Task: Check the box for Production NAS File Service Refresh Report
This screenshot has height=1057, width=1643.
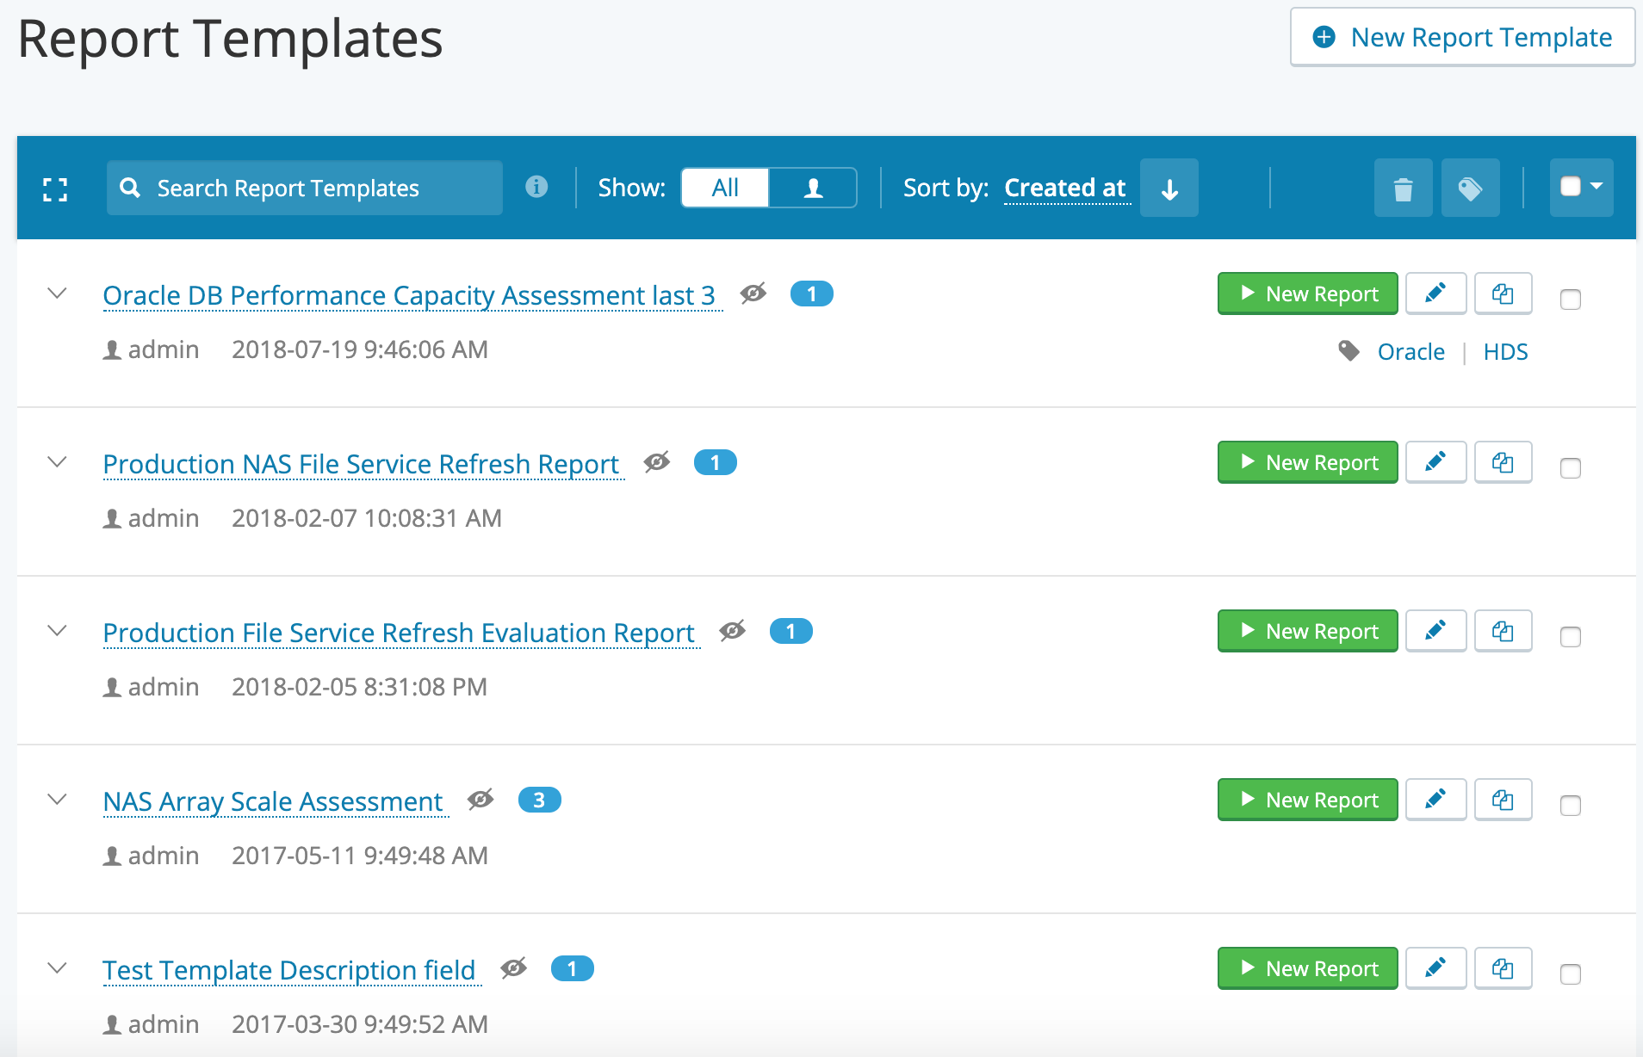Action: [1571, 468]
